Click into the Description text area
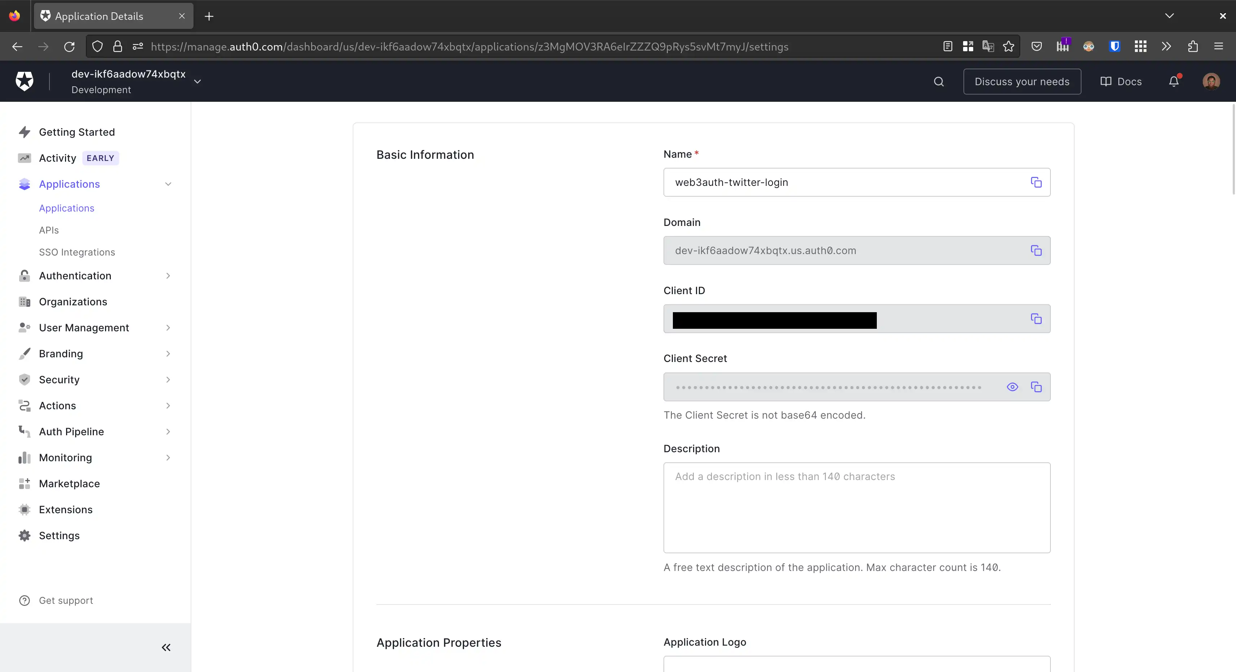 click(x=857, y=507)
